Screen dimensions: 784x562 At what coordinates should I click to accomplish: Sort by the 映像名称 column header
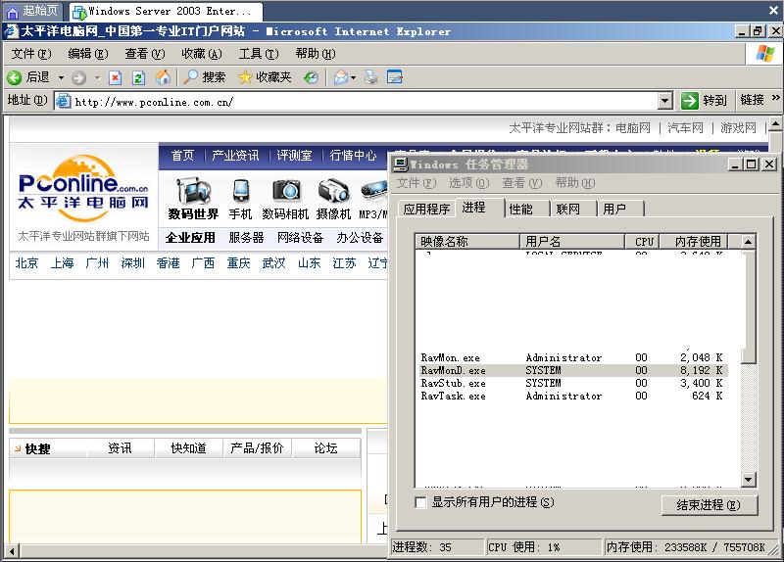coord(467,242)
